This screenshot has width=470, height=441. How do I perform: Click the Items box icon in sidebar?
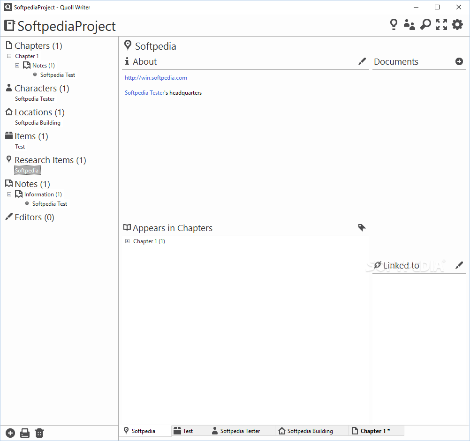pos(9,135)
